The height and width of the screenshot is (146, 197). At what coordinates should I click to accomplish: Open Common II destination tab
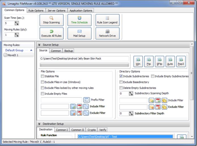click(x=77, y=130)
